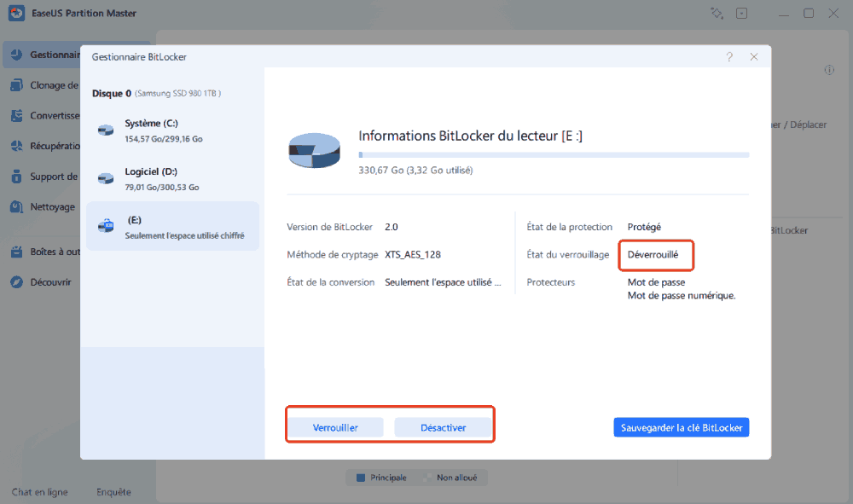The width and height of the screenshot is (853, 504).
Task: Click the Enquête link
Action: tap(113, 491)
